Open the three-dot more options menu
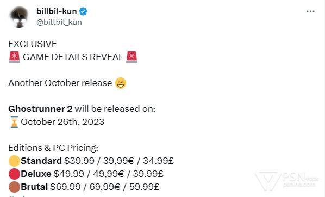 coord(310,11)
